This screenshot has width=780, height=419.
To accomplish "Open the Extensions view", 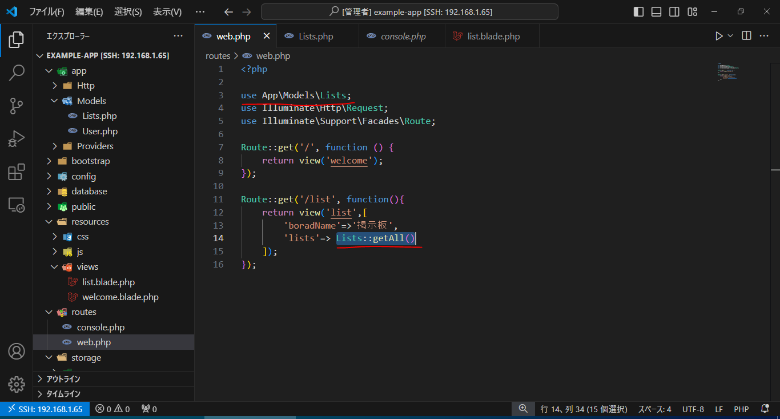I will [17, 171].
